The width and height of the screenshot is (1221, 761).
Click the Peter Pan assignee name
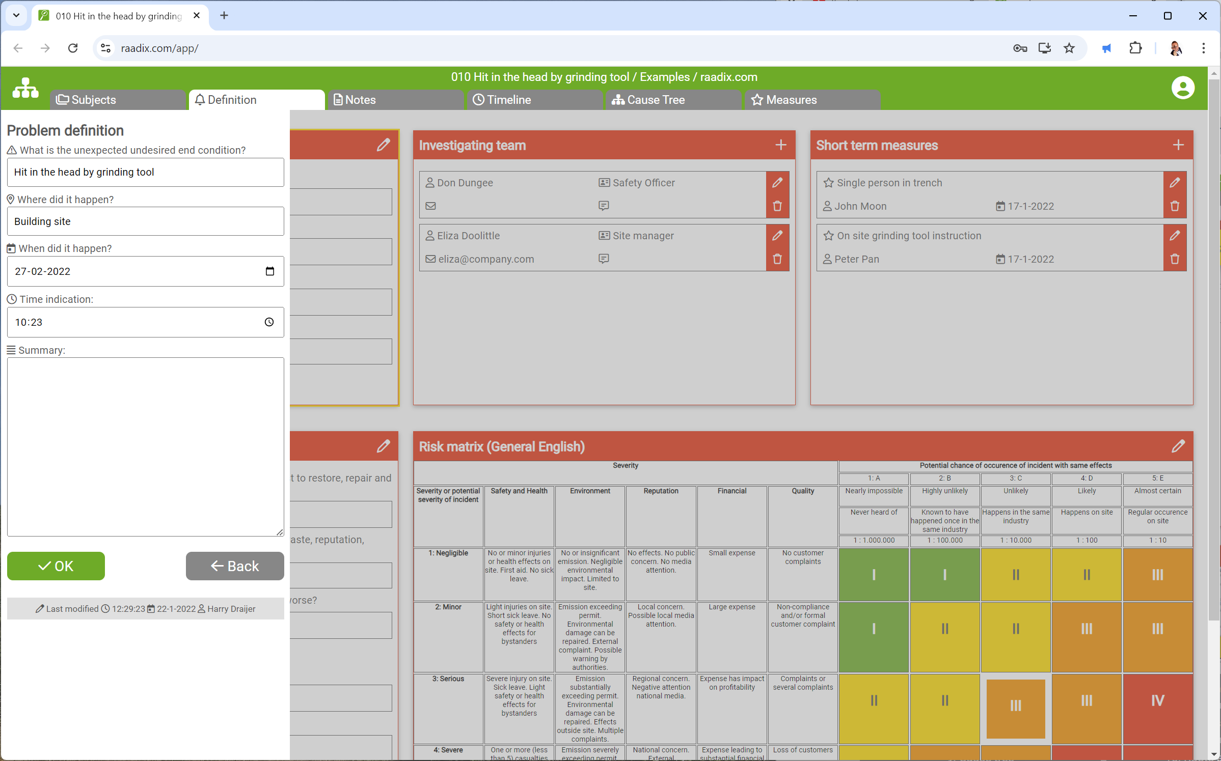click(857, 259)
